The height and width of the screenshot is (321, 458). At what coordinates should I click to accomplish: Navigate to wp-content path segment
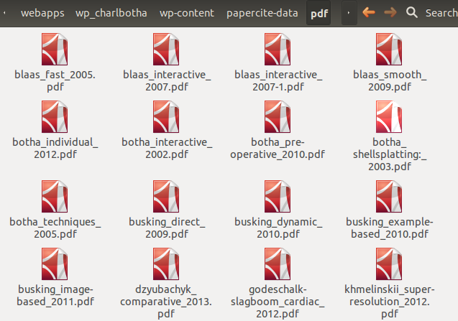click(187, 13)
